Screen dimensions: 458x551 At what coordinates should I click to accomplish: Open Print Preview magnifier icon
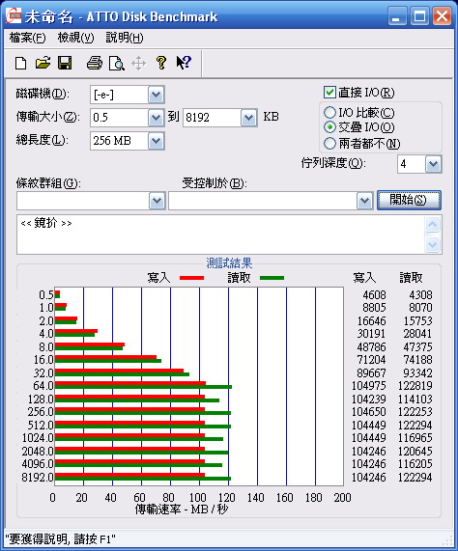click(117, 64)
